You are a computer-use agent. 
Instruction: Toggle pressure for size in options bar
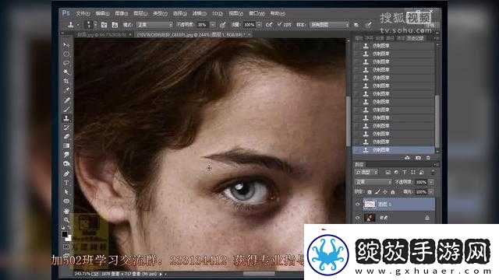click(369, 25)
